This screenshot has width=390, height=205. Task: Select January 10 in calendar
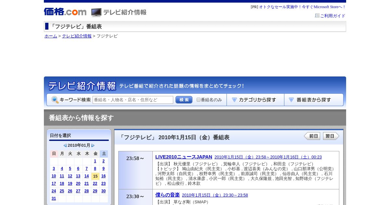[x=54, y=176]
